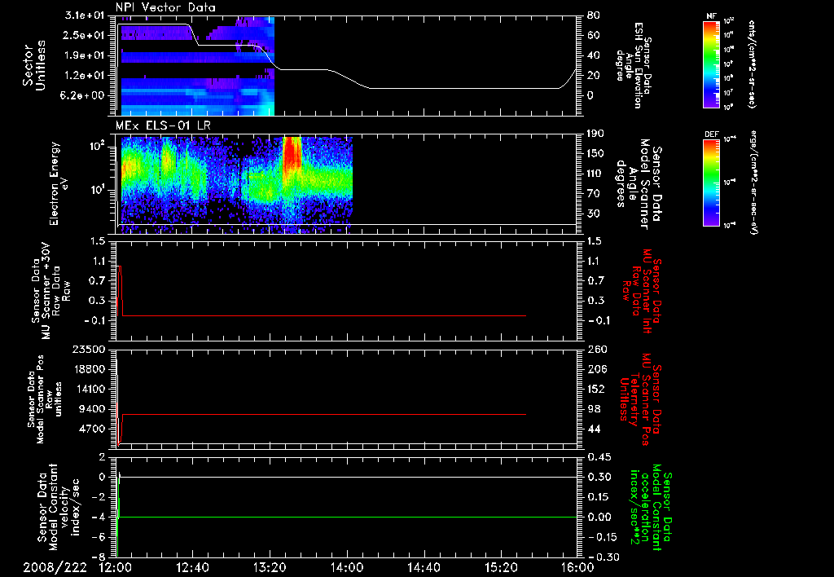This screenshot has width=834, height=577.
Task: Click the 'DEF' color bar label
Action: click(711, 134)
